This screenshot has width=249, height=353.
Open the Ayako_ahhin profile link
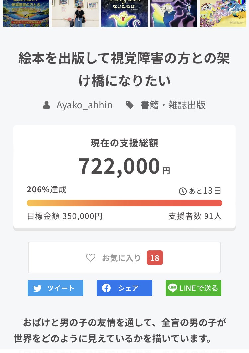click(x=84, y=105)
